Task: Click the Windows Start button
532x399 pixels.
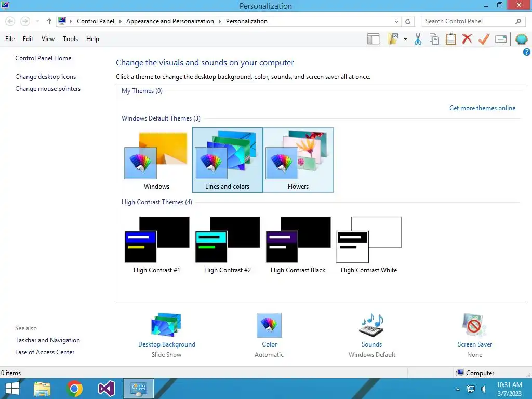Action: tap(12, 389)
